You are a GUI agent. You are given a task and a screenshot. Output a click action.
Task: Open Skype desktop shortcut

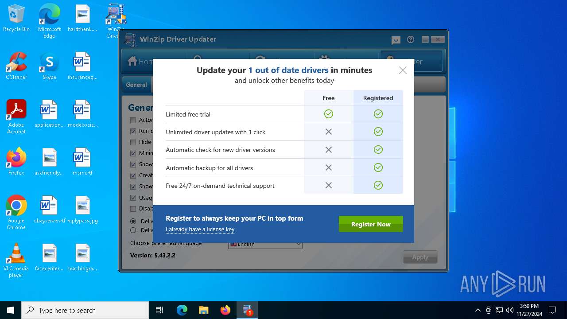49,66
